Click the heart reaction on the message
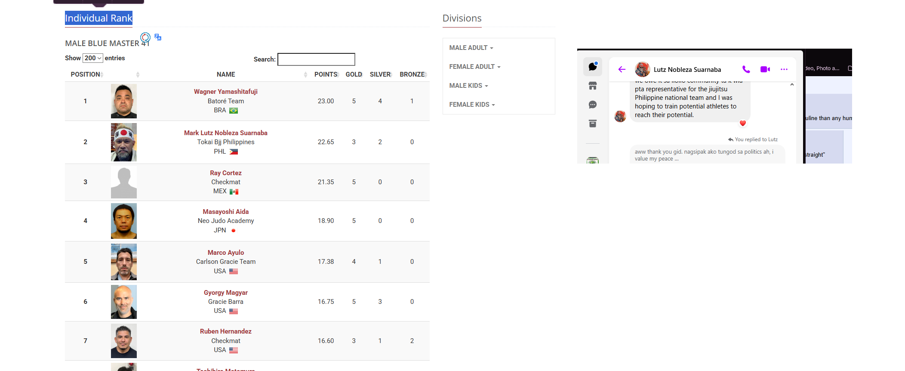 [x=742, y=123]
